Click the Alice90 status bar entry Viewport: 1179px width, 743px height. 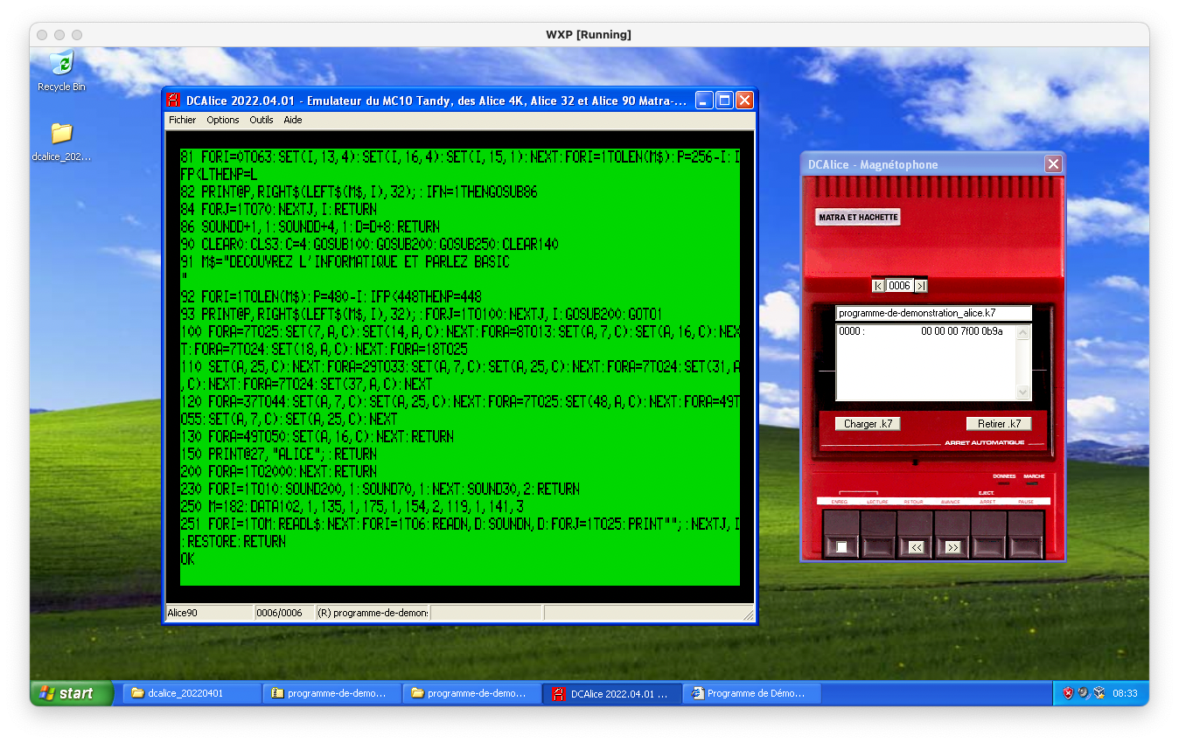[x=210, y=613]
